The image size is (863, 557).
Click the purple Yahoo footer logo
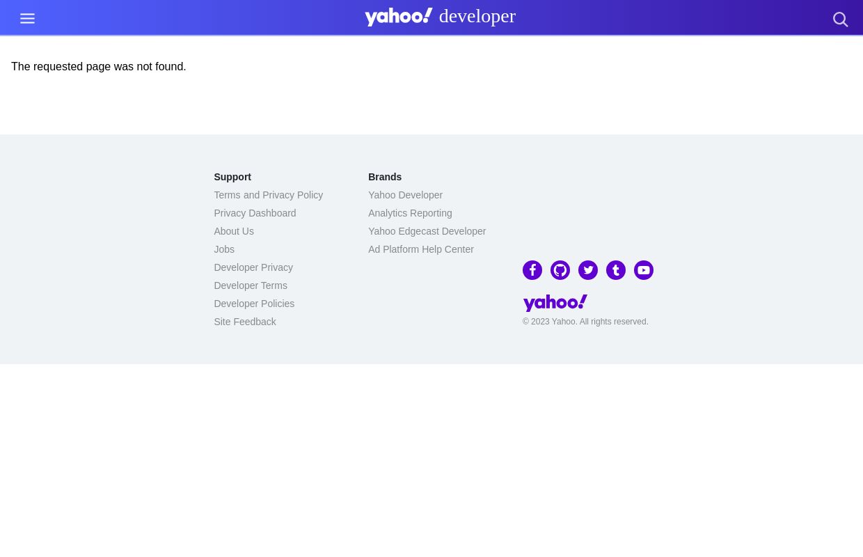[555, 303]
